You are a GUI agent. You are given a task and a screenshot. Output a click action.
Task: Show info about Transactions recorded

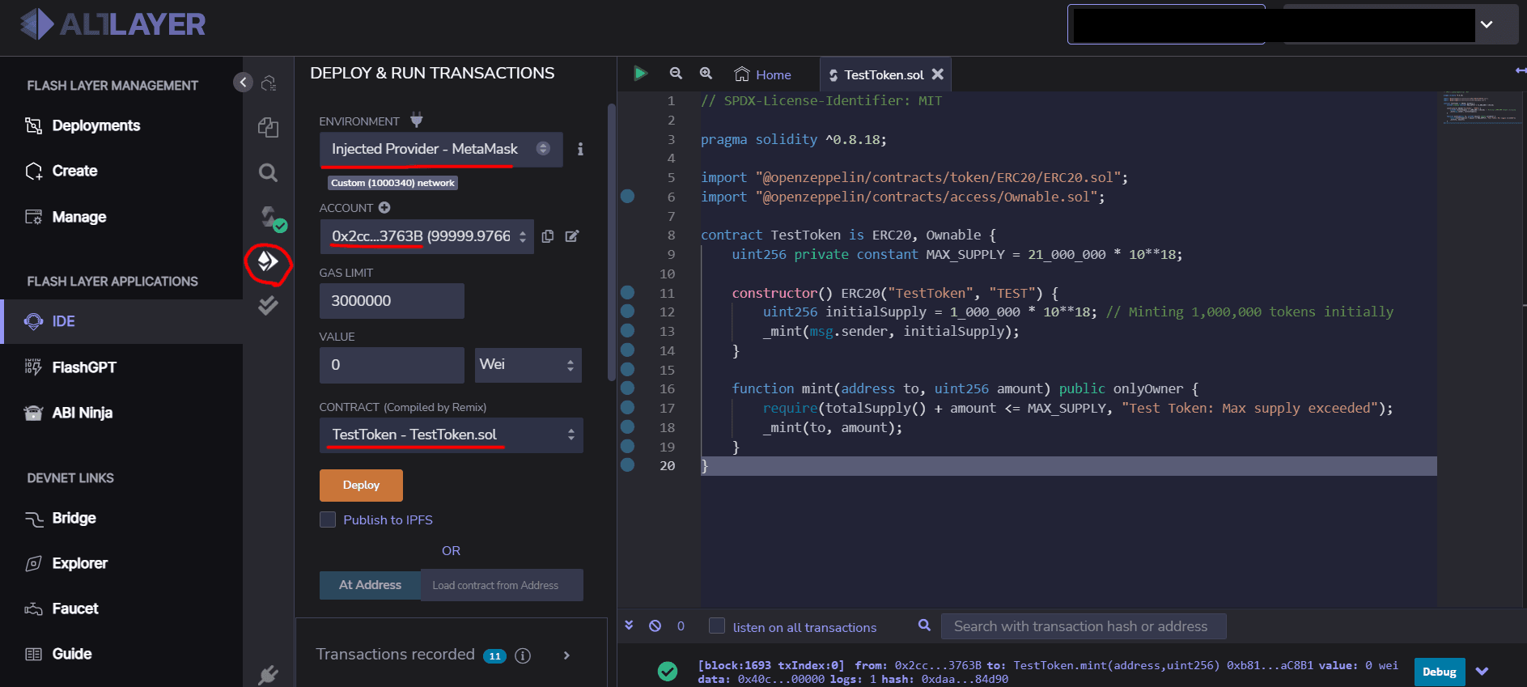coord(524,655)
